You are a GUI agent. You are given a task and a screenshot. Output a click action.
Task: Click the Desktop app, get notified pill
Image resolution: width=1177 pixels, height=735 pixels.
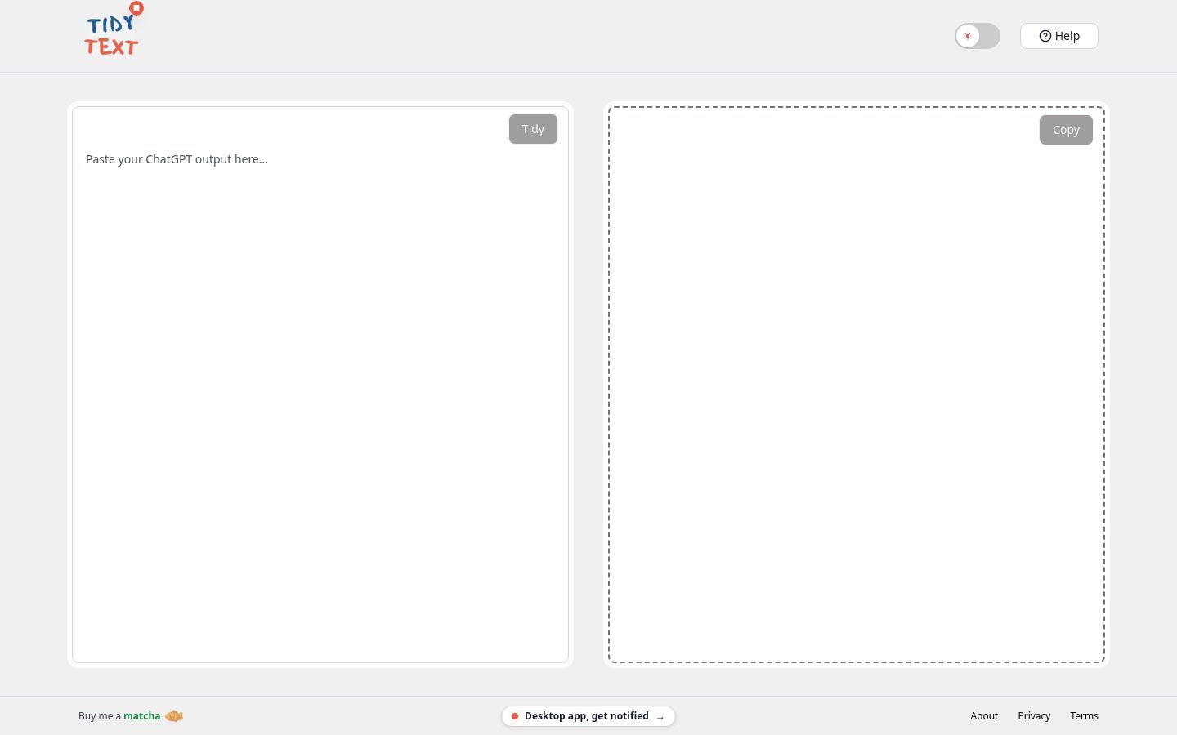click(x=588, y=716)
